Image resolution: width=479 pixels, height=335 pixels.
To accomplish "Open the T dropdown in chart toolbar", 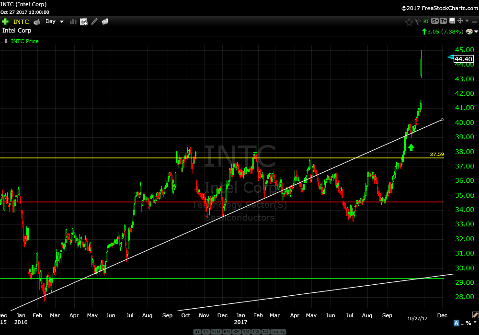I will click(444, 21).
